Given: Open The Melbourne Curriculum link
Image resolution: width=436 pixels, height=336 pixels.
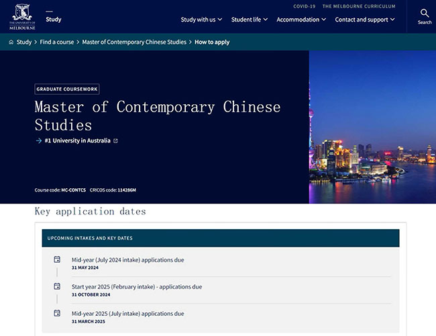Looking at the screenshot, I should pyautogui.click(x=359, y=6).
